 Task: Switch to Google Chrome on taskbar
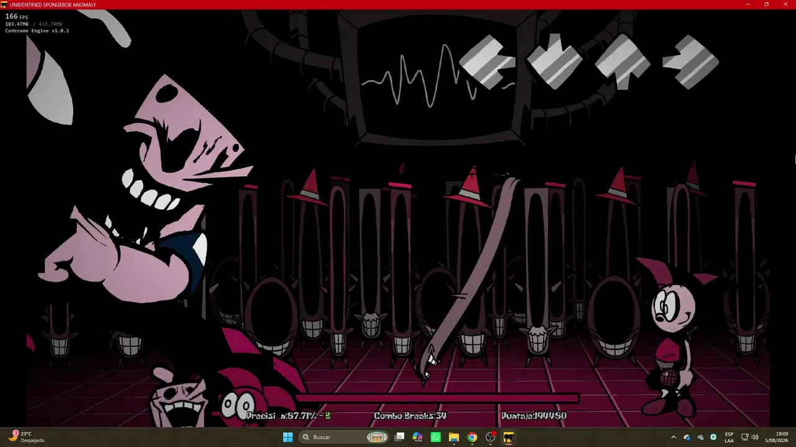click(472, 437)
